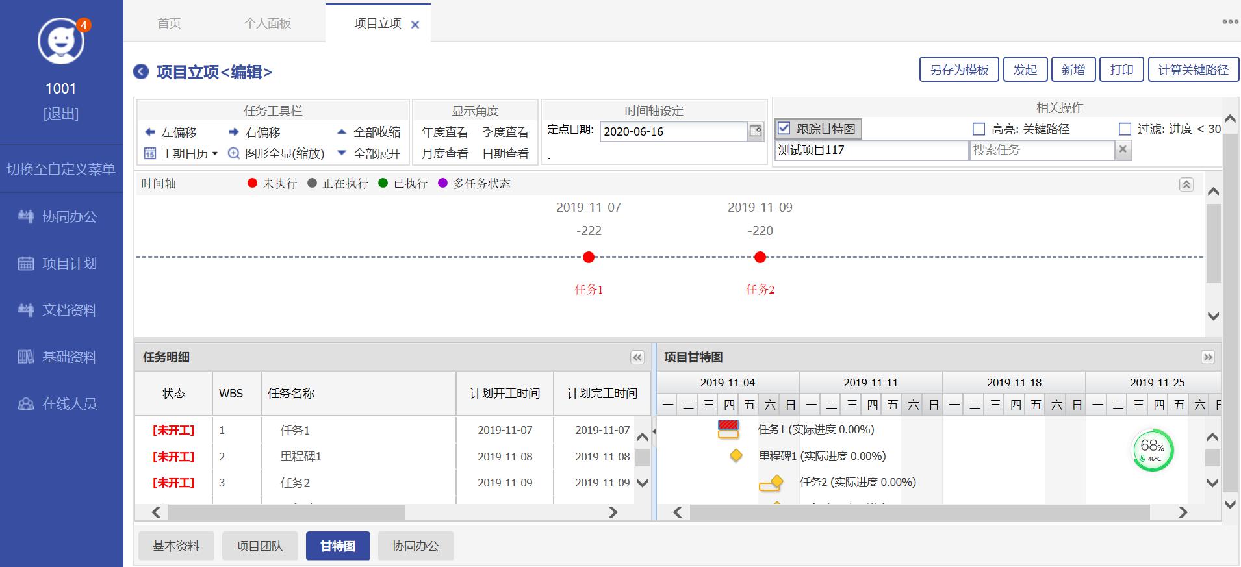Clear the task search with X icon
Screen dimensions: 1241x567
pos(1122,150)
